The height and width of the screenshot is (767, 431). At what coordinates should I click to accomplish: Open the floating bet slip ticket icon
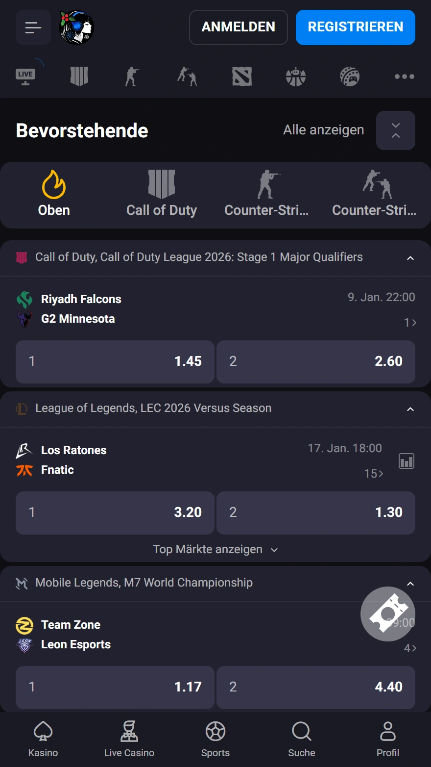[x=388, y=614]
